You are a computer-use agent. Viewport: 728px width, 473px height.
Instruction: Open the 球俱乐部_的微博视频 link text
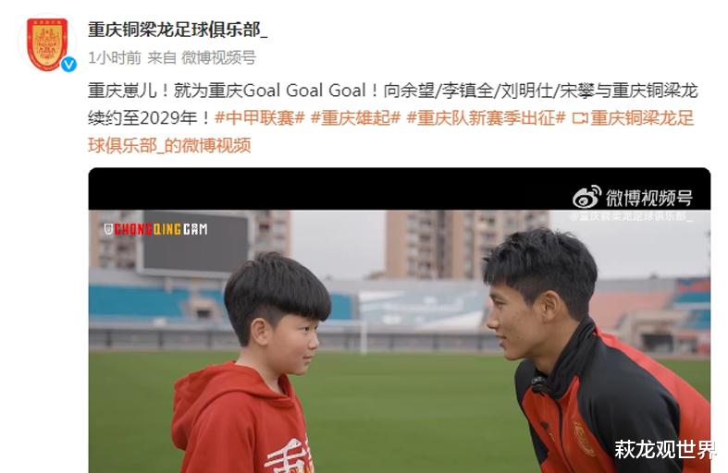coord(169,146)
